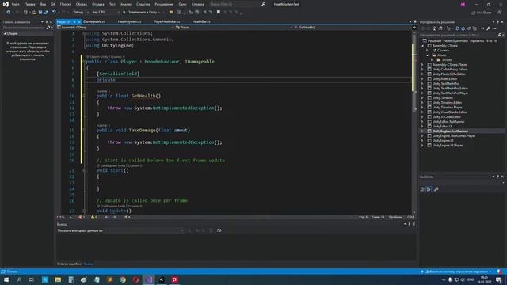507x285 pixels.
Task: Click the alphabetical sort icon in Properties
Action: pyautogui.click(x=429, y=189)
